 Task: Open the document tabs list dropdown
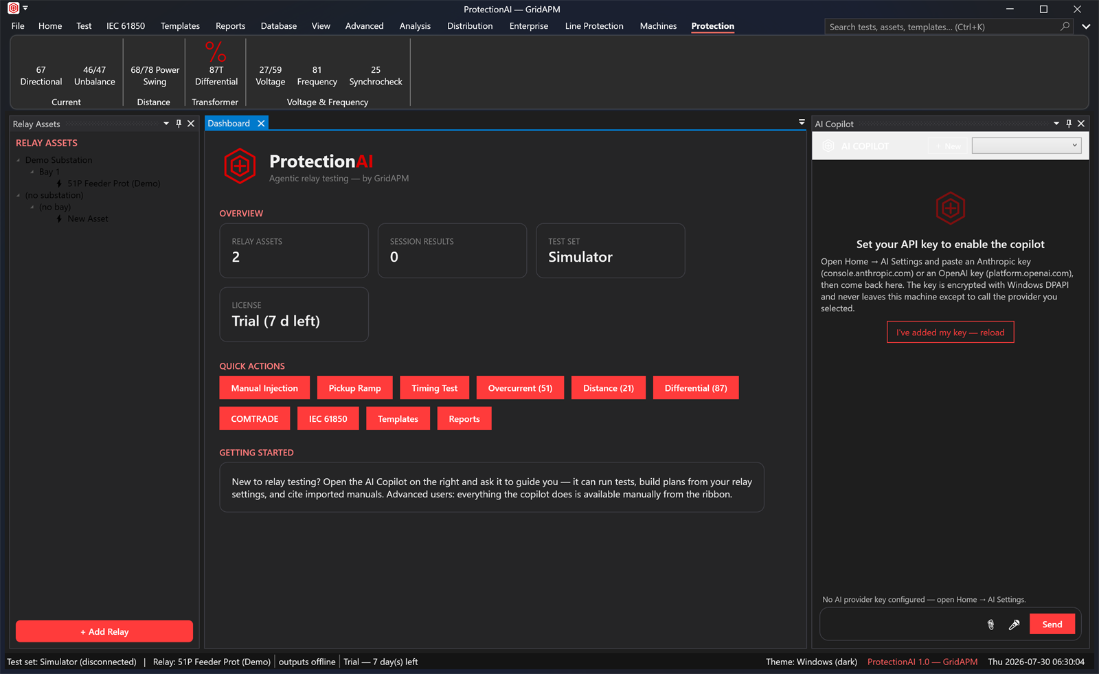coord(802,122)
